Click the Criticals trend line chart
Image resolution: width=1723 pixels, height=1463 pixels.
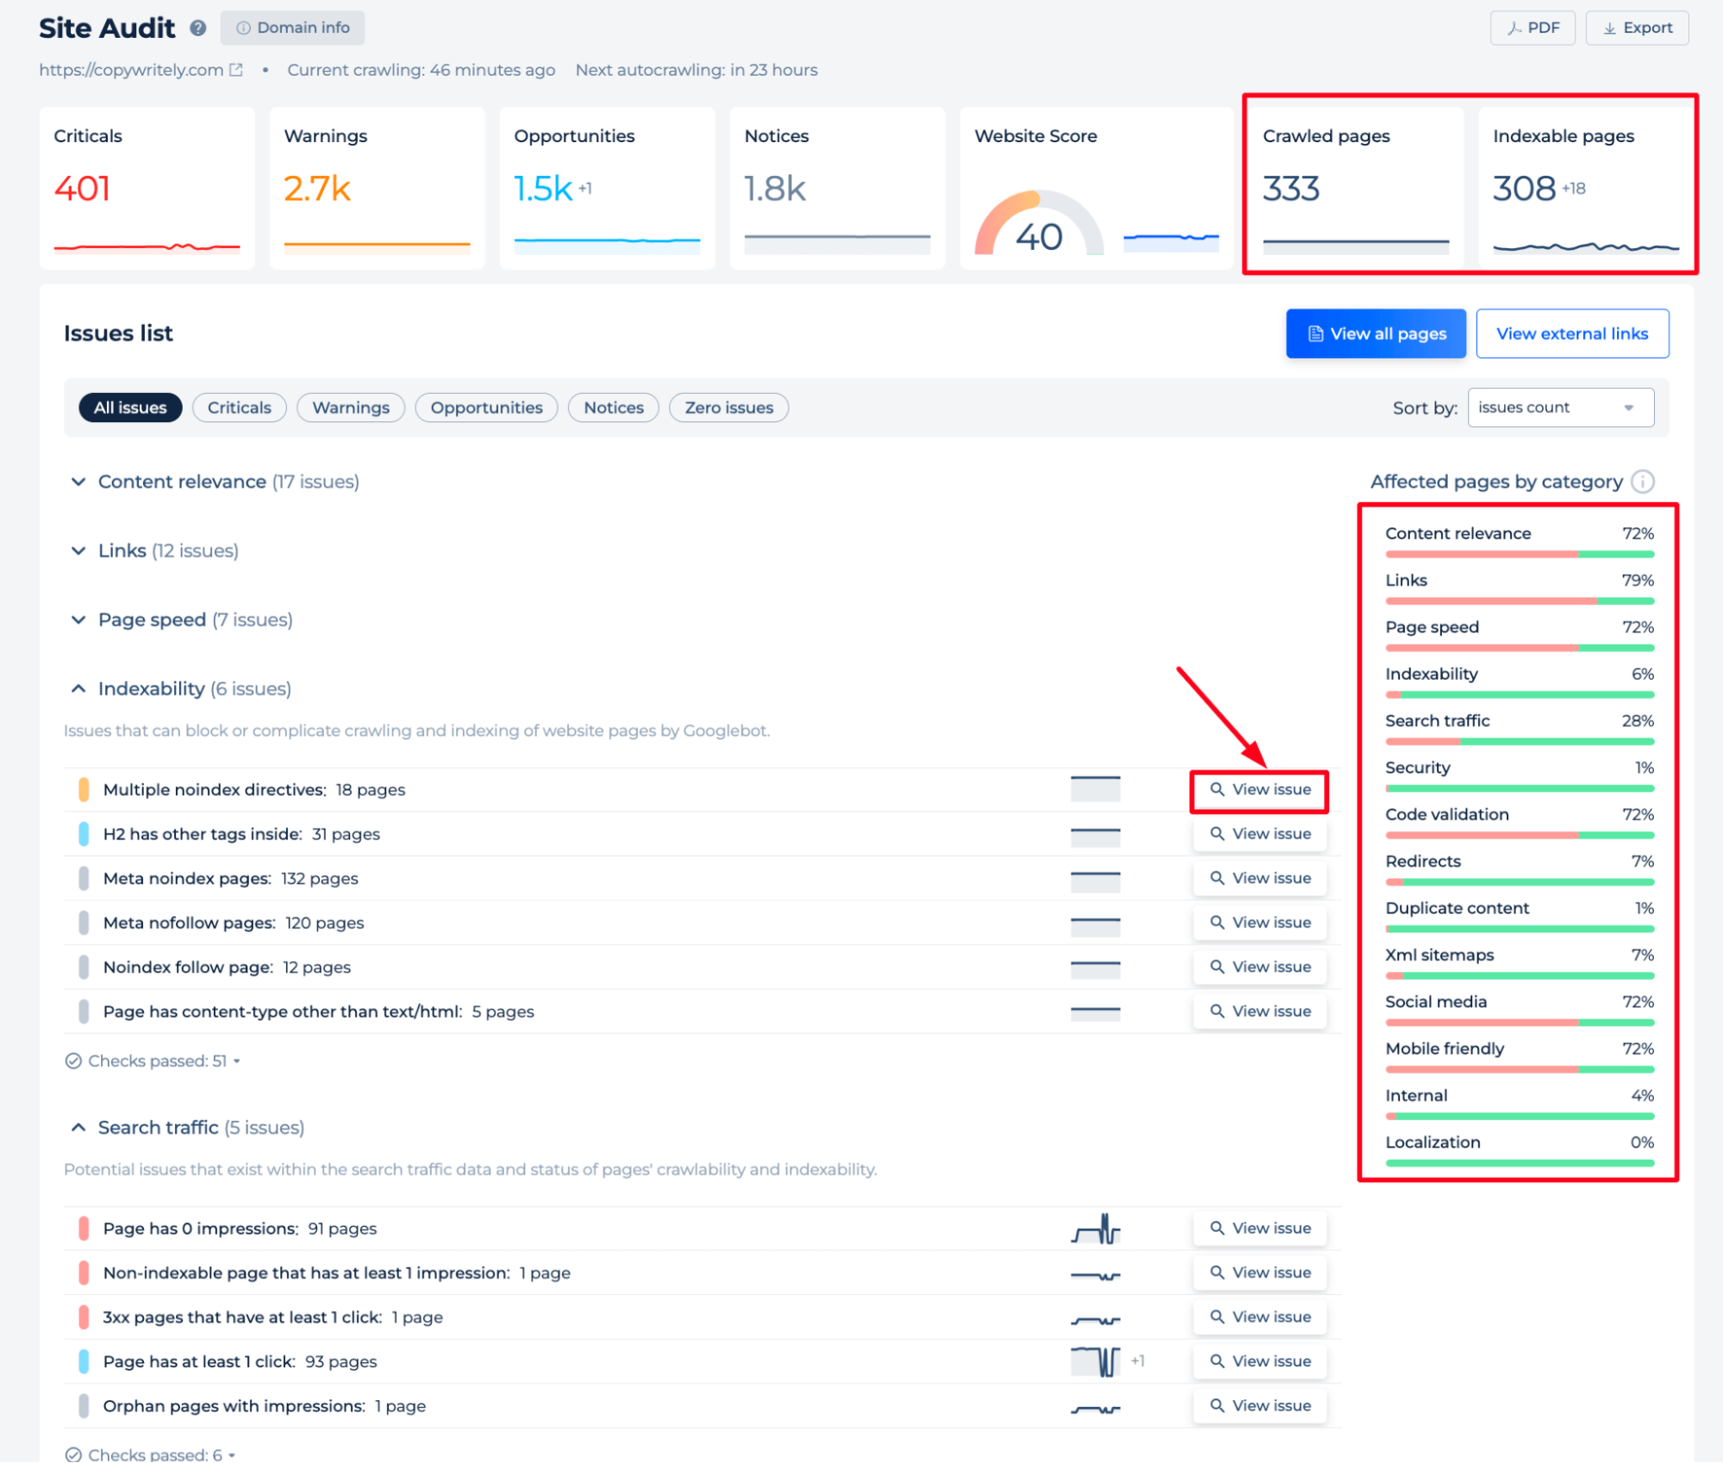coord(147,247)
